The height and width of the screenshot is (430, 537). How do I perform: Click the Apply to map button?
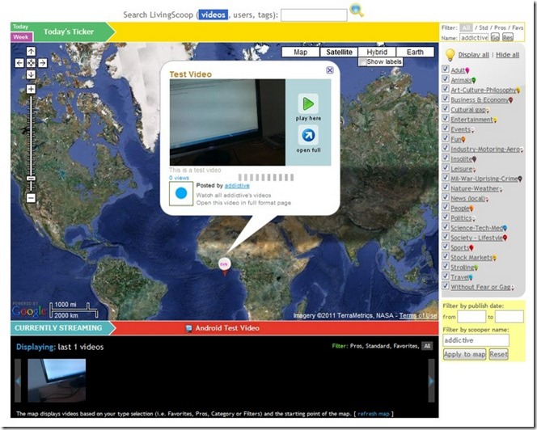[x=464, y=355]
